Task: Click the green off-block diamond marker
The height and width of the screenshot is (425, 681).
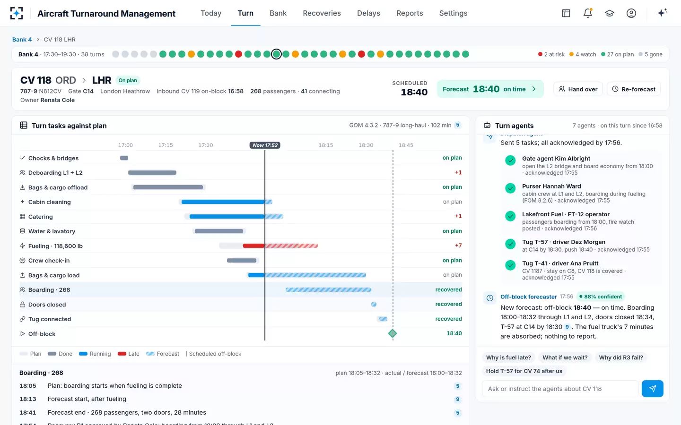Action: 393,333
